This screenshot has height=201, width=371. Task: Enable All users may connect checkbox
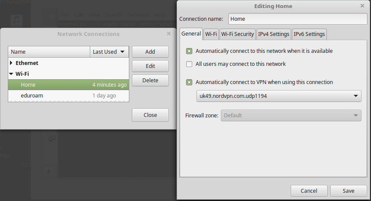pos(189,64)
